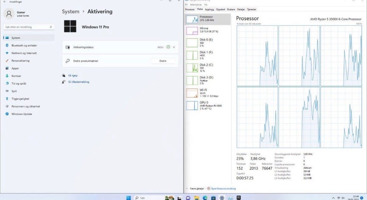
Task: Switch to the Prosesser tab
Action: (190, 10)
